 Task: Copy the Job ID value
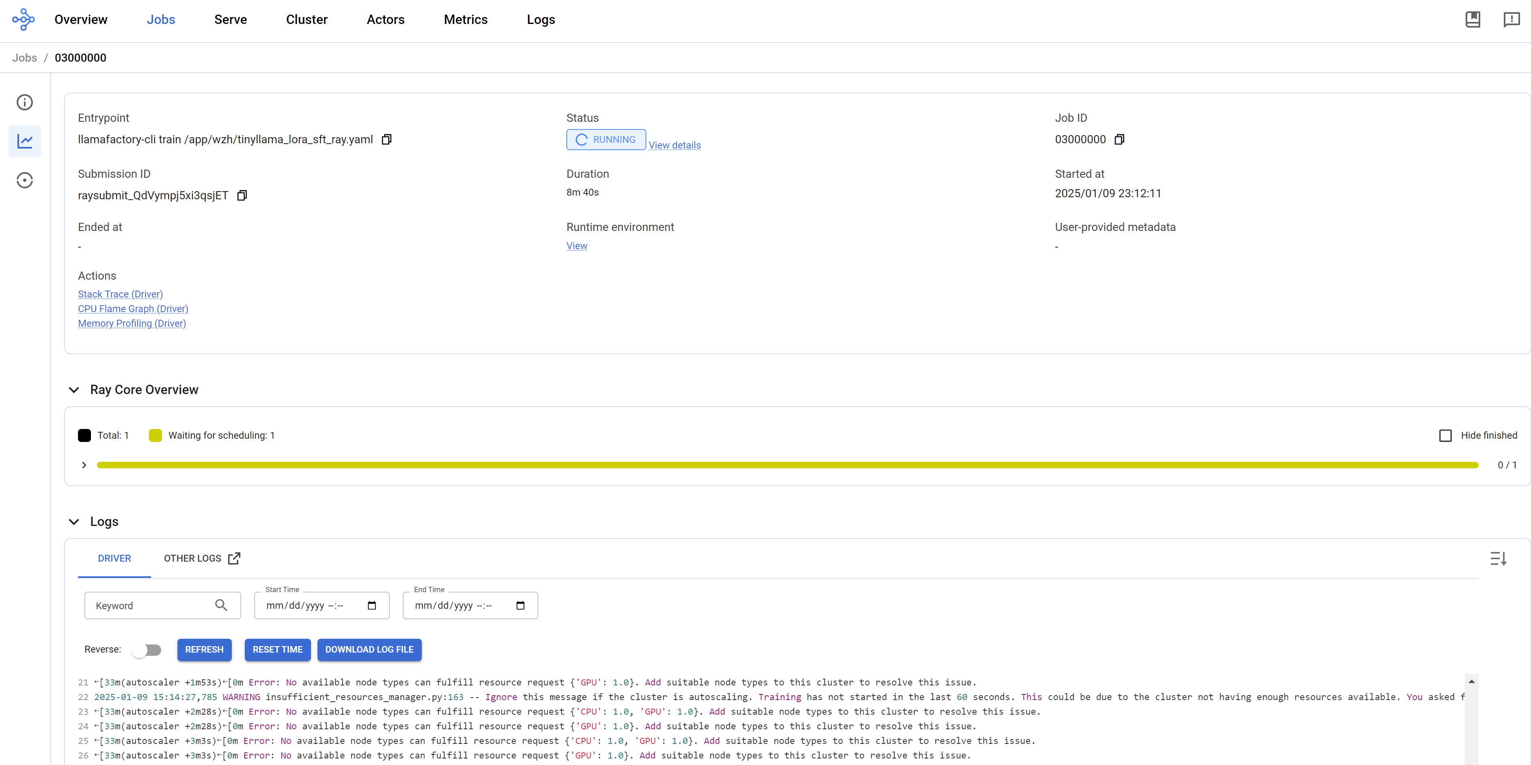point(1119,140)
